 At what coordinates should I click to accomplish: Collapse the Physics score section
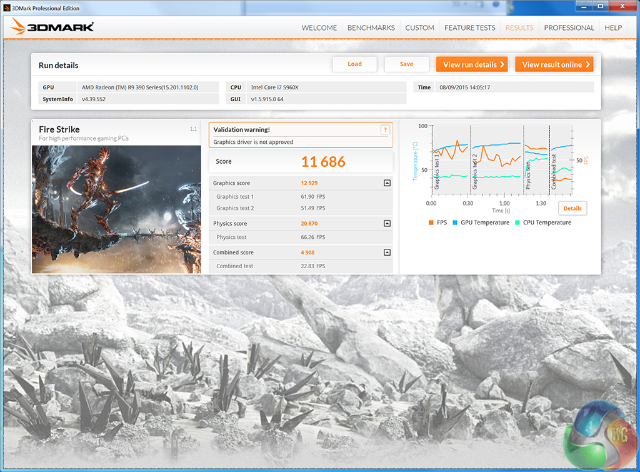click(x=387, y=223)
